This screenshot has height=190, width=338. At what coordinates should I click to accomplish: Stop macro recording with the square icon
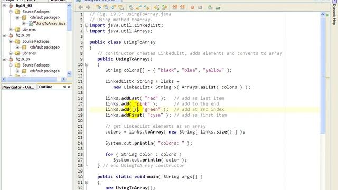200,8
